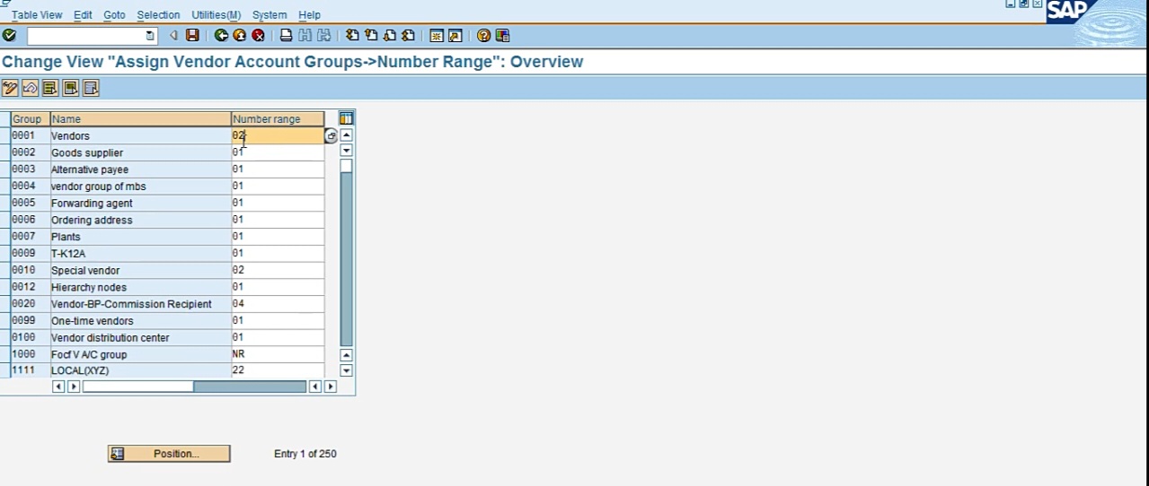Toggle Display/Change pencil icon
Screen dimensions: 1149x486
click(10, 88)
